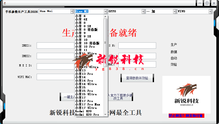This screenshot has height=124, width=219.
Task: Choose 小米17 Ultra model
Action: point(89,108)
